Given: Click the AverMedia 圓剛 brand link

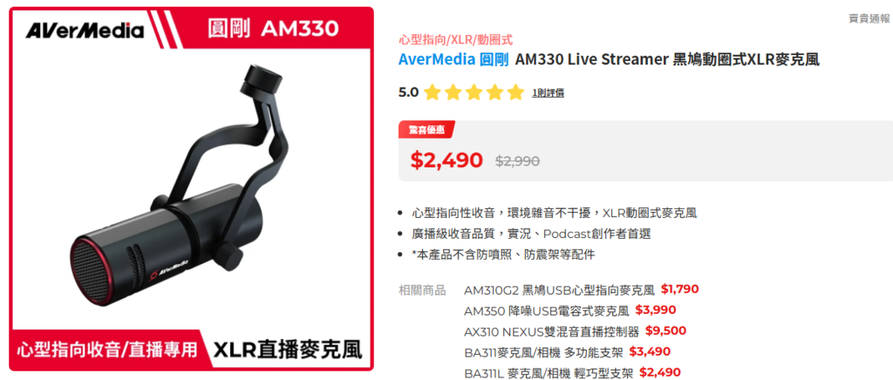Looking at the screenshot, I should click(453, 60).
